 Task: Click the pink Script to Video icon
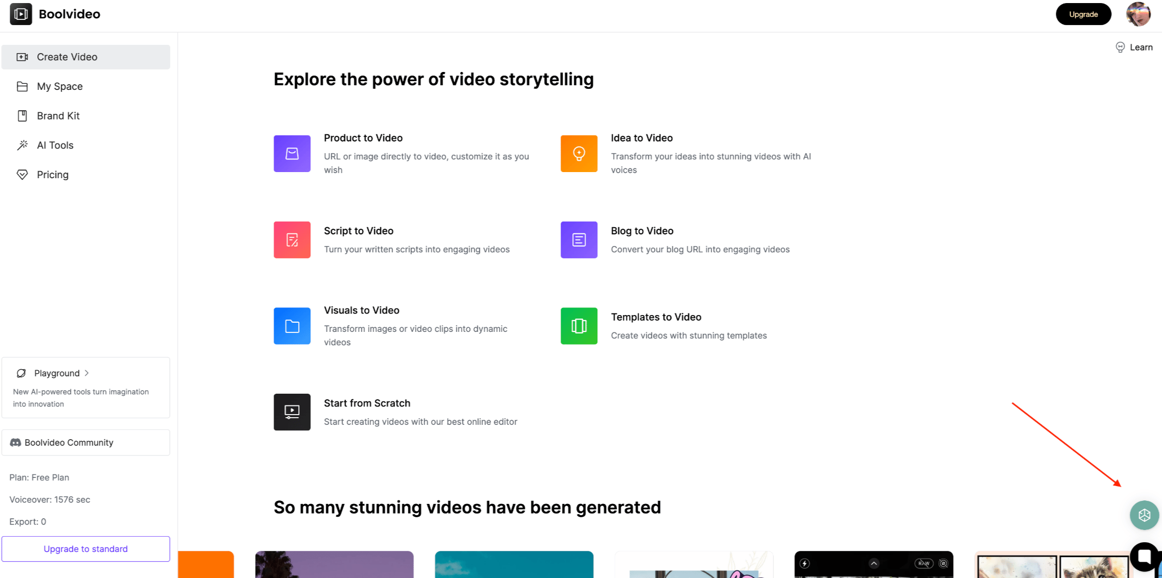click(292, 240)
